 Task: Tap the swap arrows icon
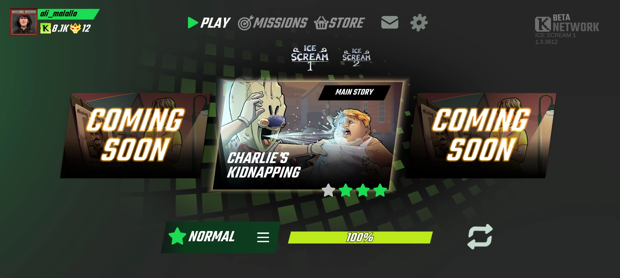coord(480,237)
